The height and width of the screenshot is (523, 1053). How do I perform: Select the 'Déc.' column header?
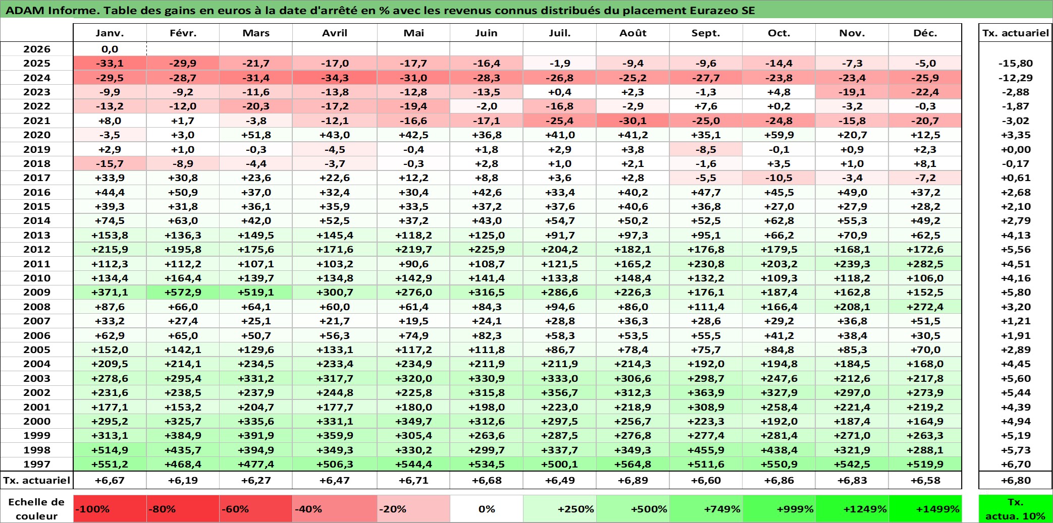[925, 33]
